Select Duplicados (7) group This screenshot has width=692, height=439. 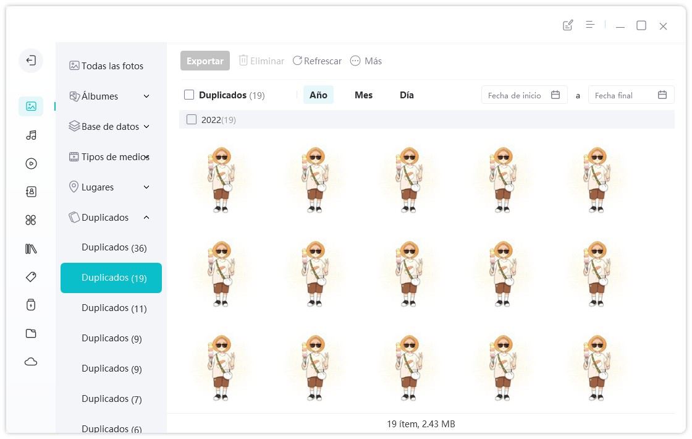[x=111, y=399]
